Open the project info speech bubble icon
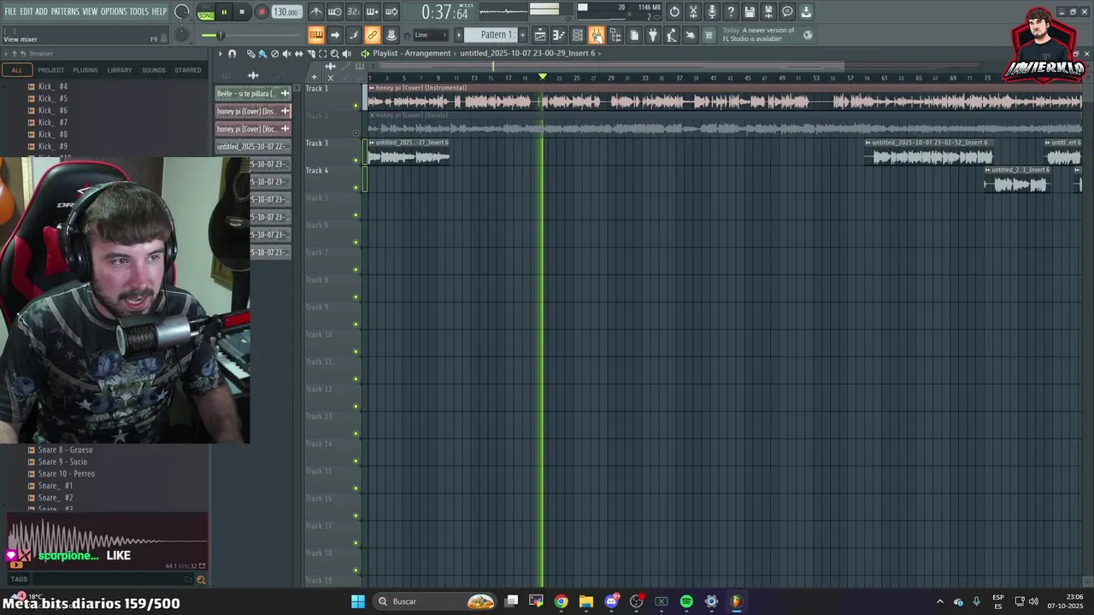Screen dimensions: 1094x615 point(787,12)
